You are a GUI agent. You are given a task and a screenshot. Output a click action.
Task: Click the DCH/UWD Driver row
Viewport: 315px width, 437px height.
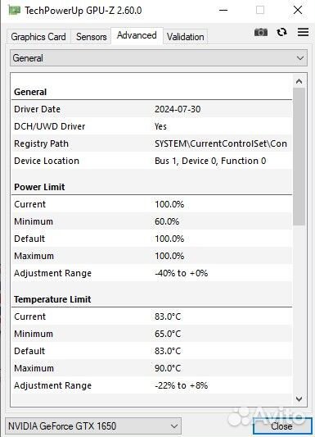pyautogui.click(x=152, y=126)
